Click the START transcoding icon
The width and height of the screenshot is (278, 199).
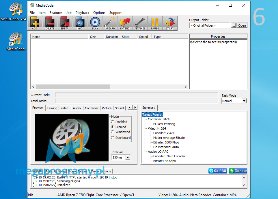(x=170, y=23)
